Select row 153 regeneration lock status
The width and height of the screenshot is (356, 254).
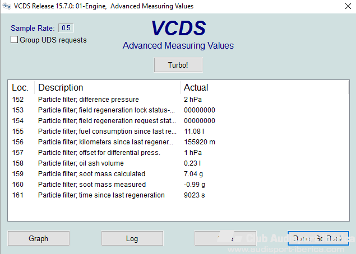pos(178,110)
